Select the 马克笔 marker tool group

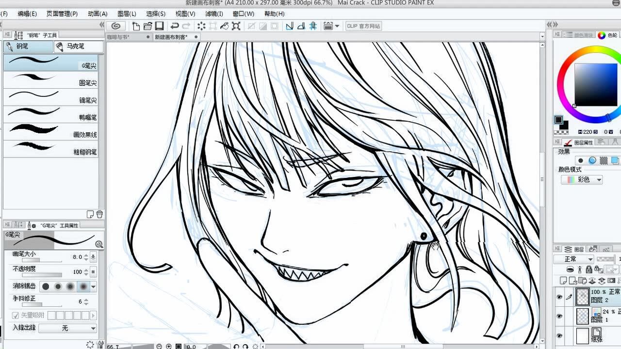point(79,47)
